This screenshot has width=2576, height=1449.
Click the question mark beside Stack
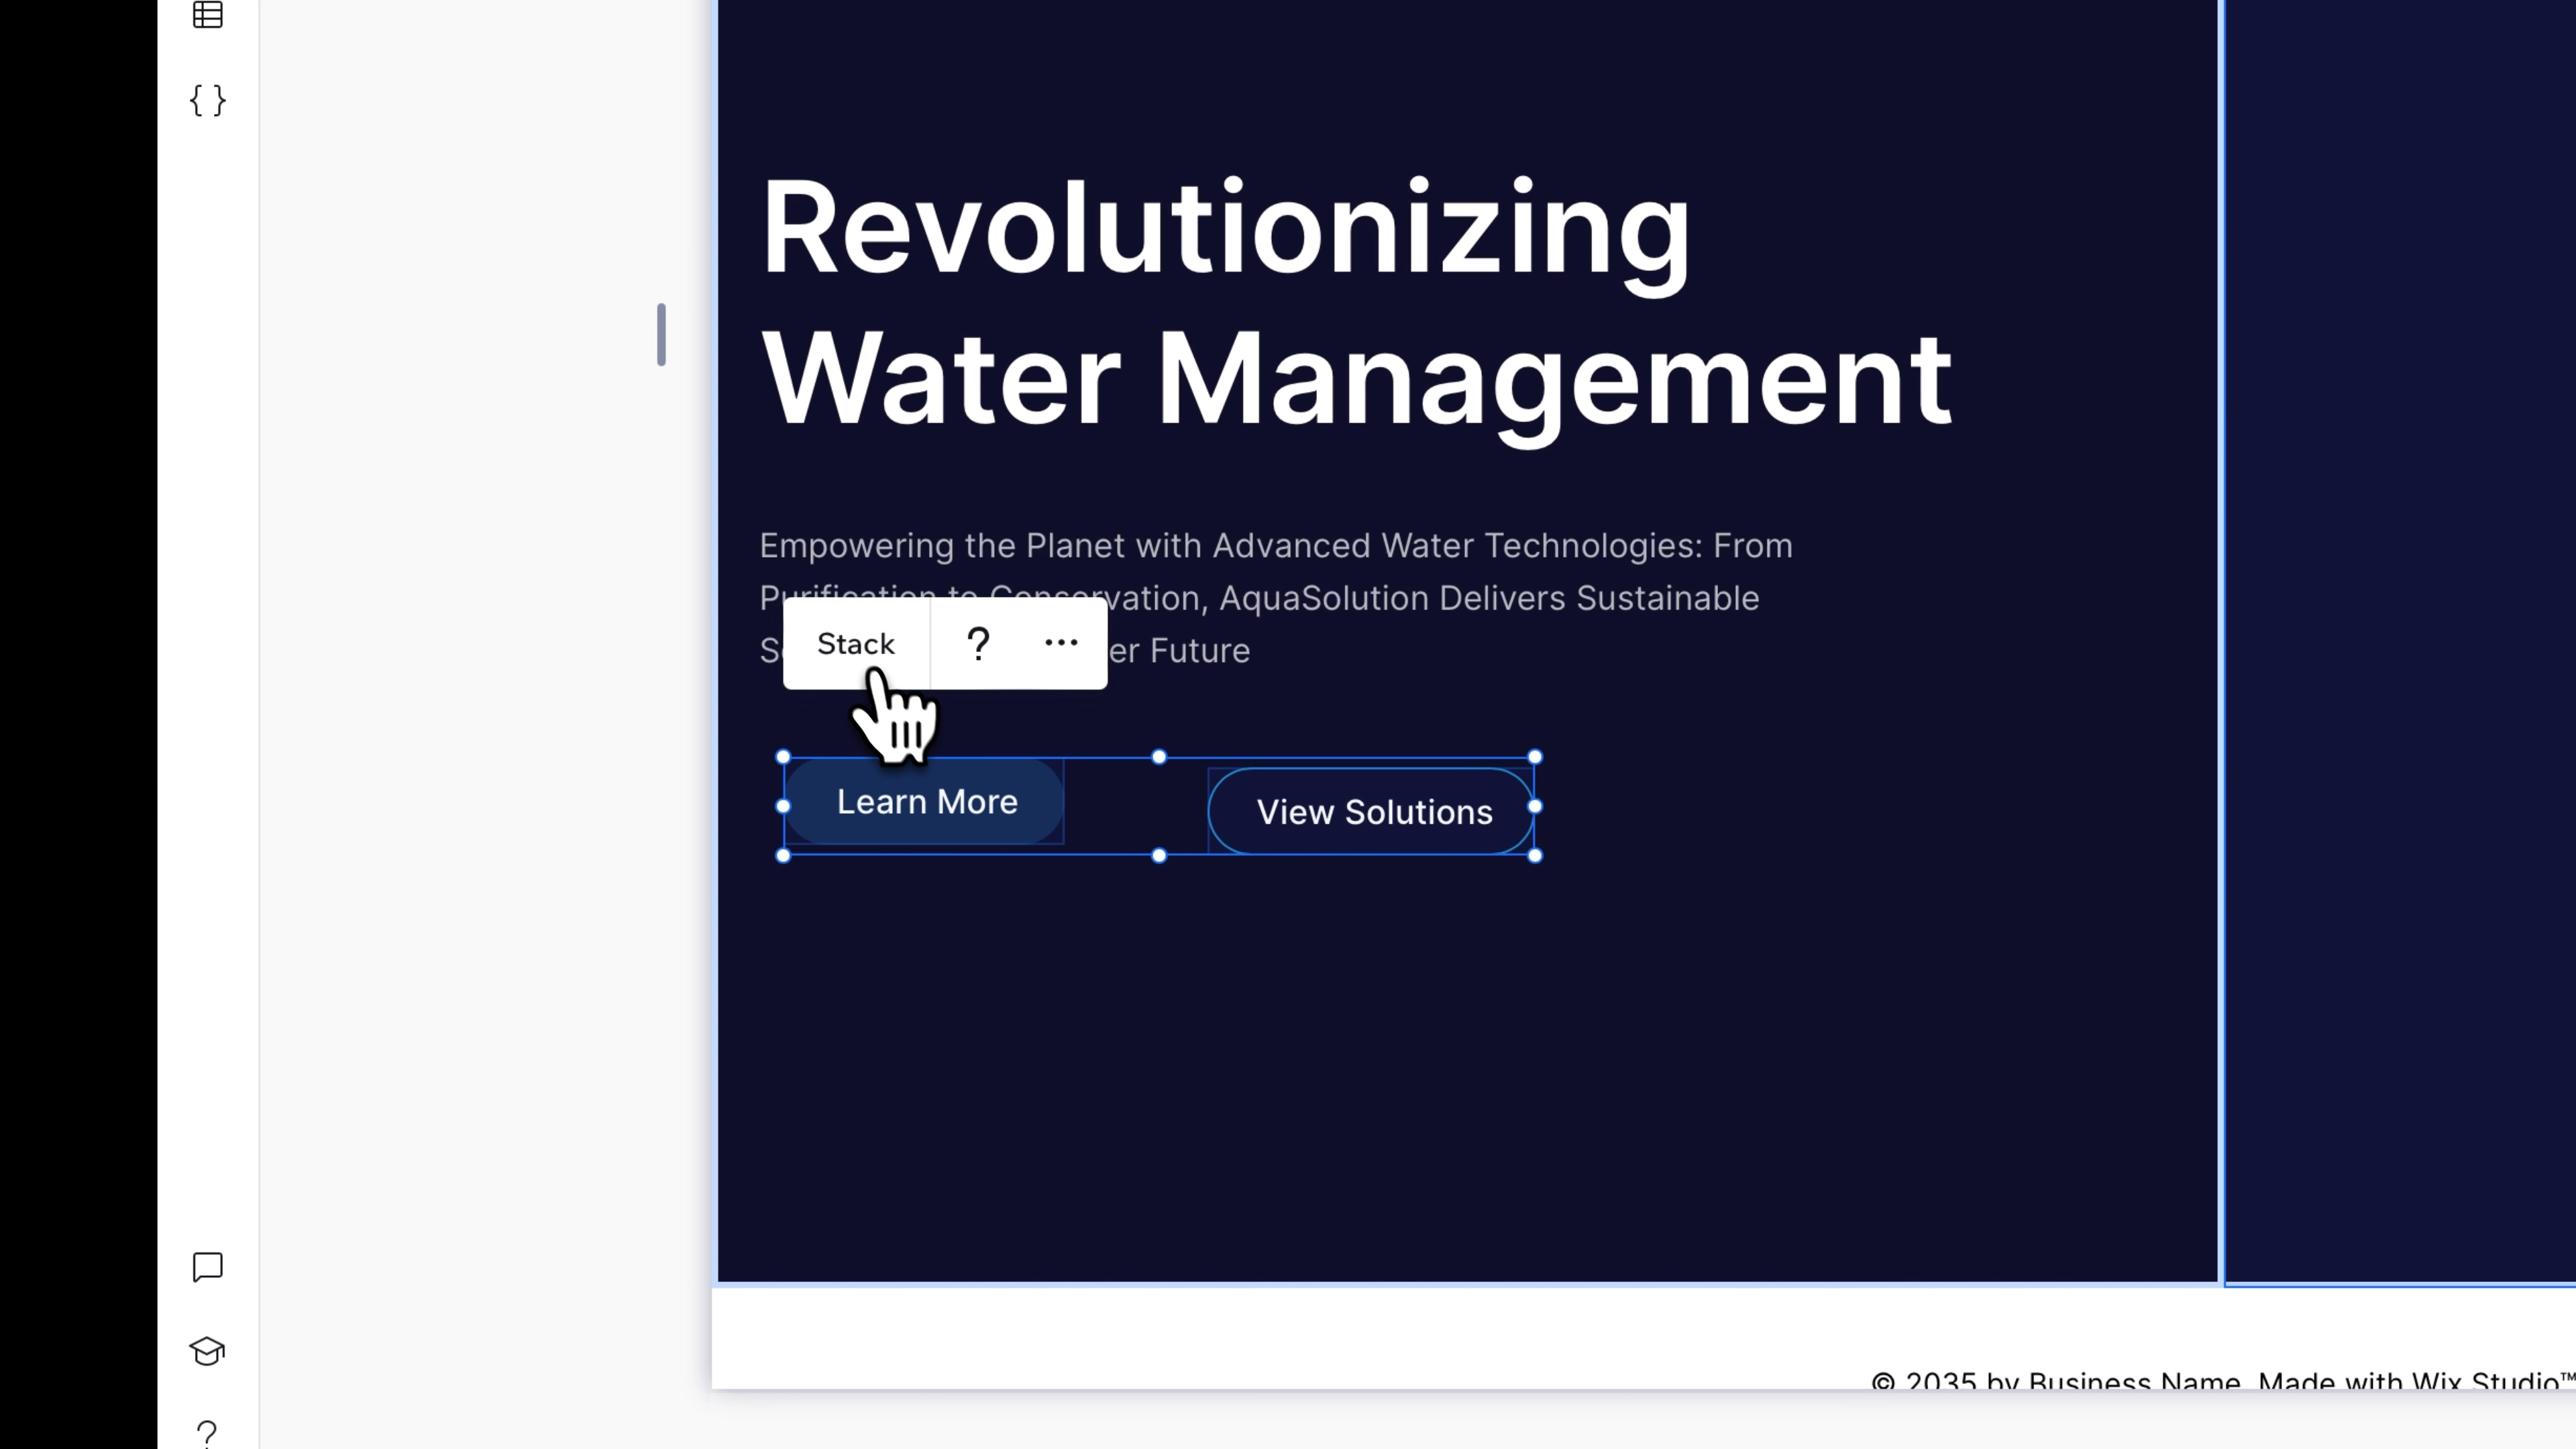(x=978, y=643)
